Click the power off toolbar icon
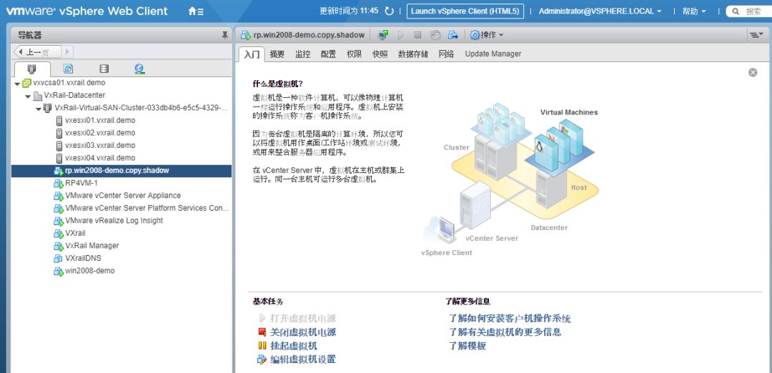The width and height of the screenshot is (772, 373). [417, 35]
